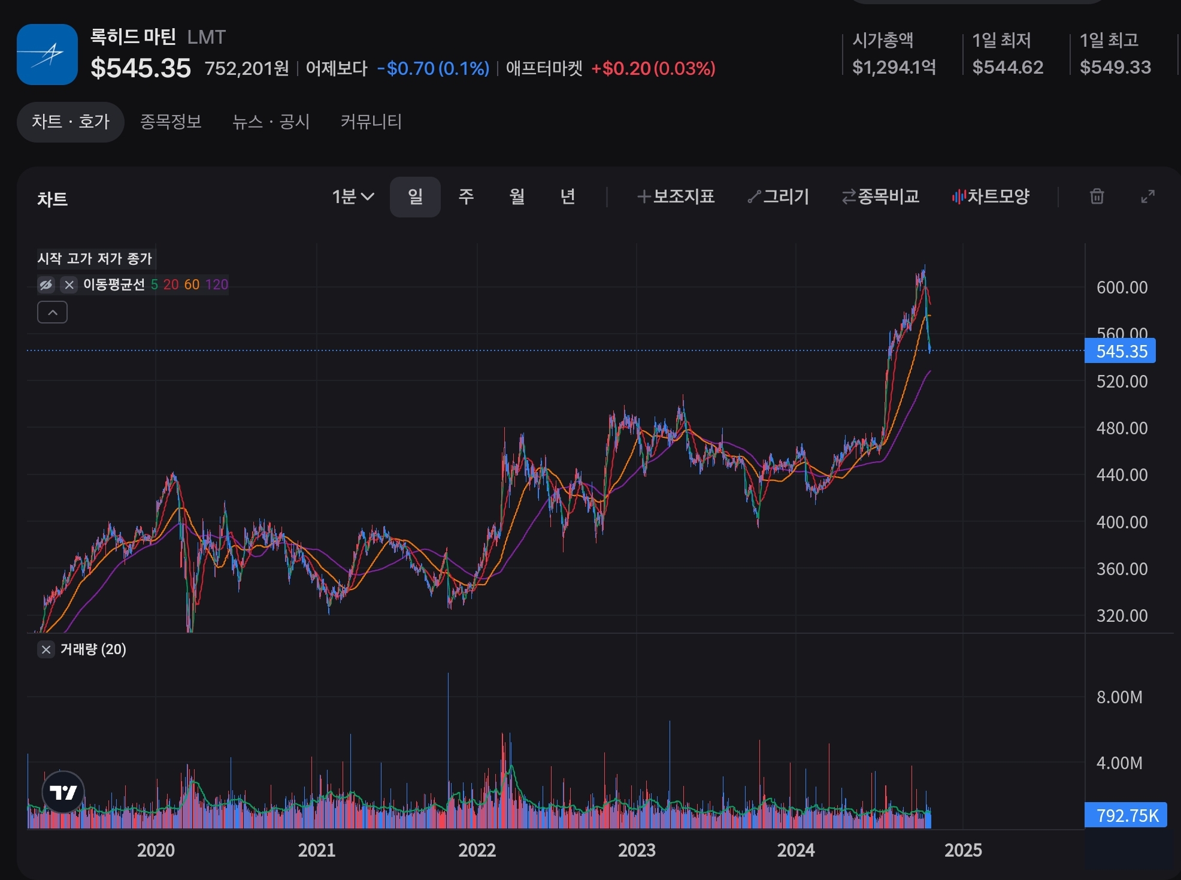
Task: Open 차트모양 chart style options
Action: [991, 196]
